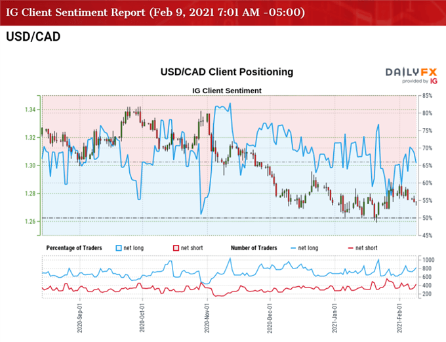Click the 1.34 price axis label
This screenshot has width=446, height=342.
[x=30, y=110]
